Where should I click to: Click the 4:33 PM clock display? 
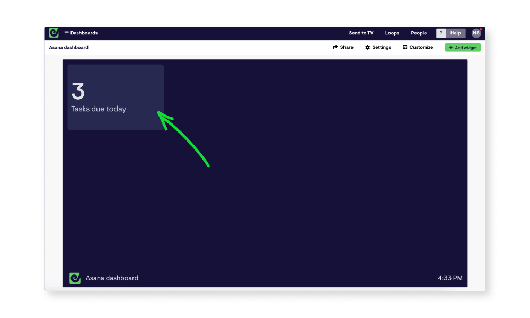[x=452, y=278]
